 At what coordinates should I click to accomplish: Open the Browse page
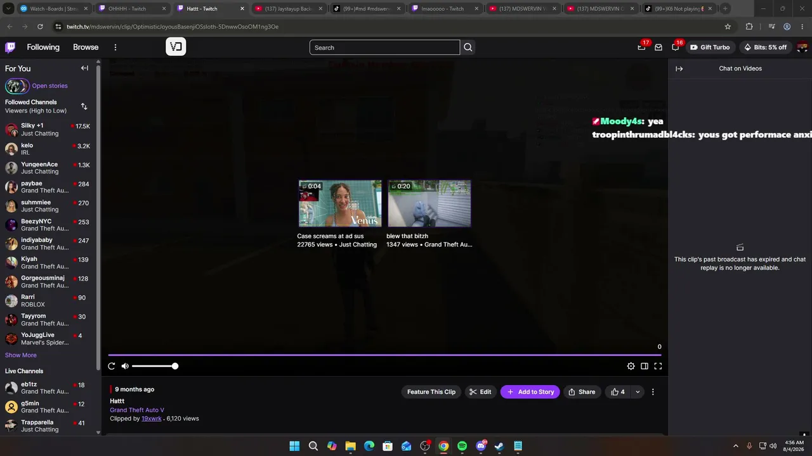coord(86,47)
